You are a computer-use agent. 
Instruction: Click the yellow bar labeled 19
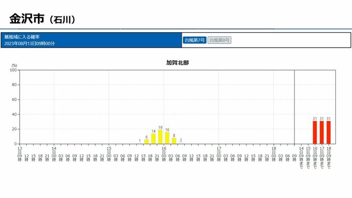click(160, 137)
